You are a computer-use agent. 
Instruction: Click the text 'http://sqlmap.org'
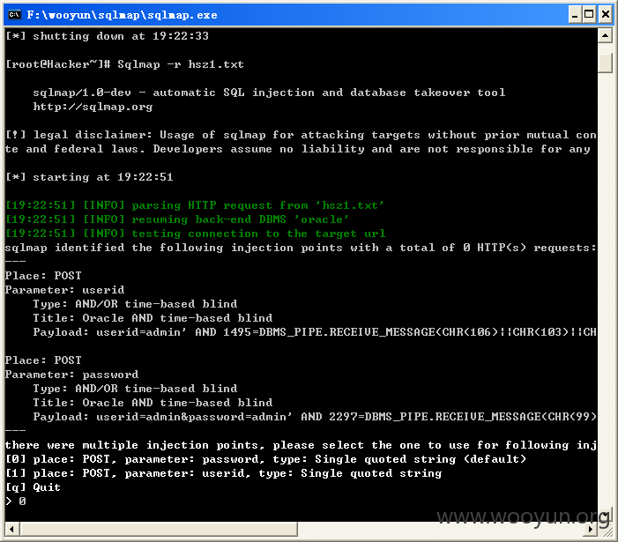click(93, 107)
